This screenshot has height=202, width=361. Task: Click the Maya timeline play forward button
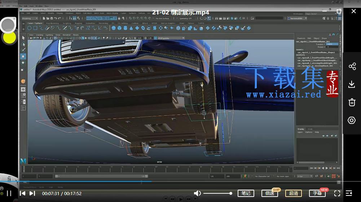click(327, 168)
